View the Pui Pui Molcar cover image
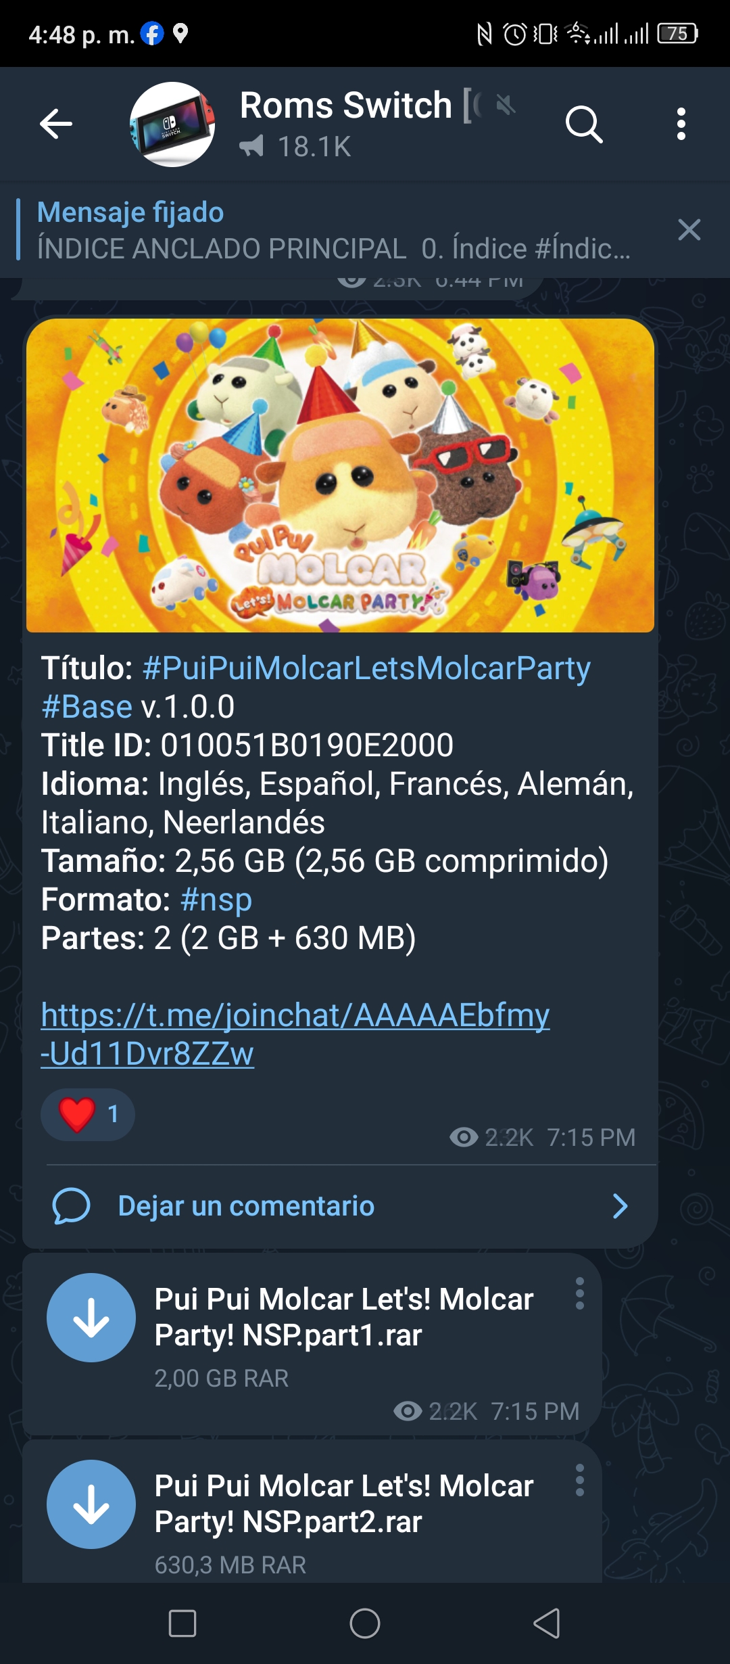Screen dimensions: 730x1664 point(340,476)
